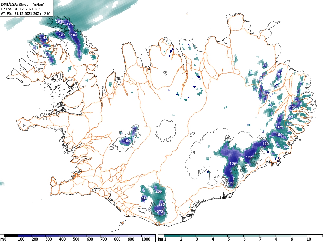Click the visibility value "169" on the map
This screenshot has width=323, height=242.
(279, 127)
